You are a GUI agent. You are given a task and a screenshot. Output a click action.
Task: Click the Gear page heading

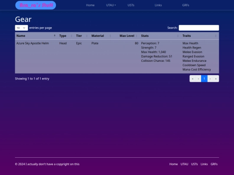click(x=23, y=19)
